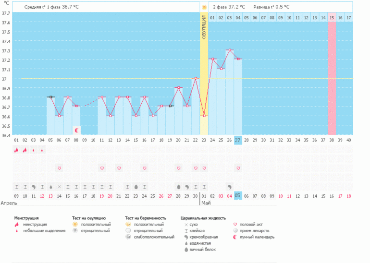Viewport: 370px width, 263px height.
Task: Click the dry cervical fluid X on day 06
Action: coord(59,186)
